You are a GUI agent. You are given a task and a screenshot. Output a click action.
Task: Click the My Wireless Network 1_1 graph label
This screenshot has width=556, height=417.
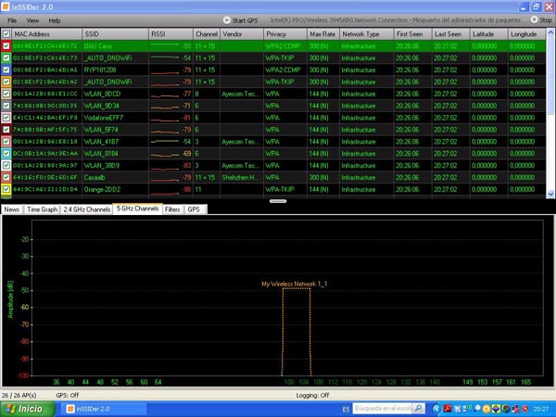(295, 284)
